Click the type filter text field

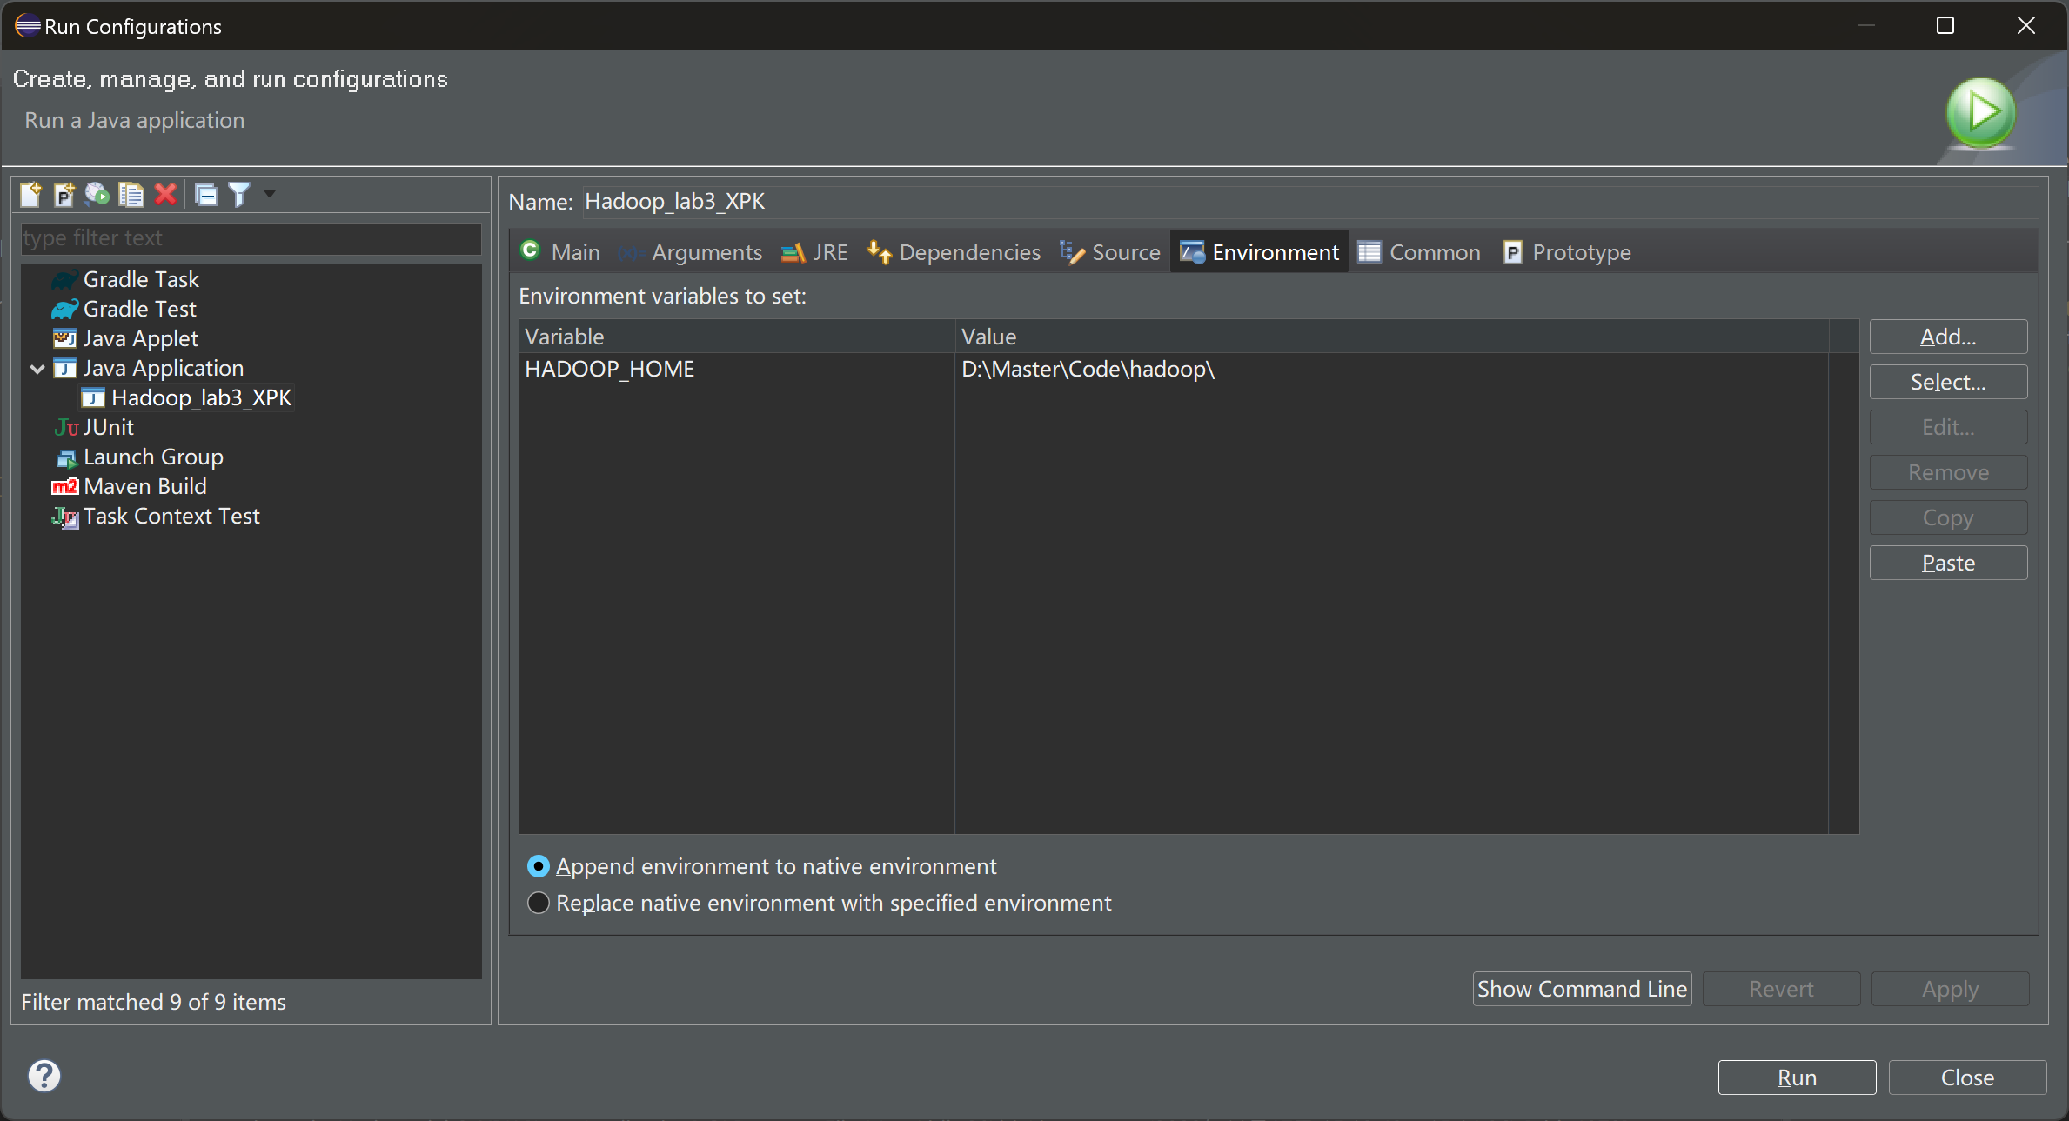pos(251,238)
